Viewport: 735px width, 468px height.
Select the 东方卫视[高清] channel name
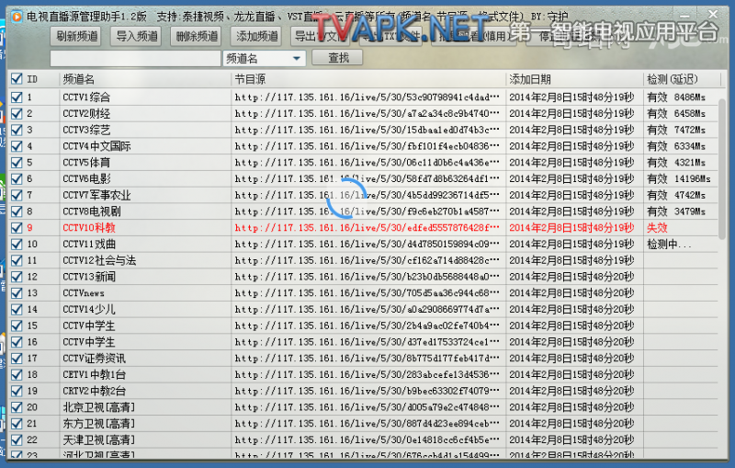[99, 424]
